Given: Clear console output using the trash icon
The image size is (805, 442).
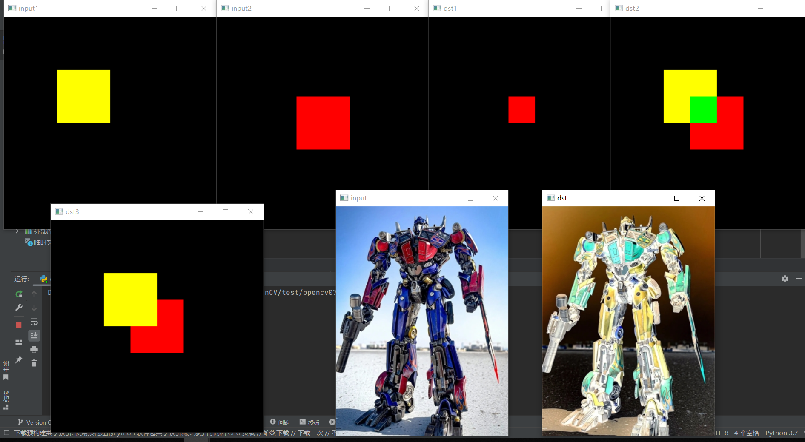Looking at the screenshot, I should pyautogui.click(x=34, y=364).
